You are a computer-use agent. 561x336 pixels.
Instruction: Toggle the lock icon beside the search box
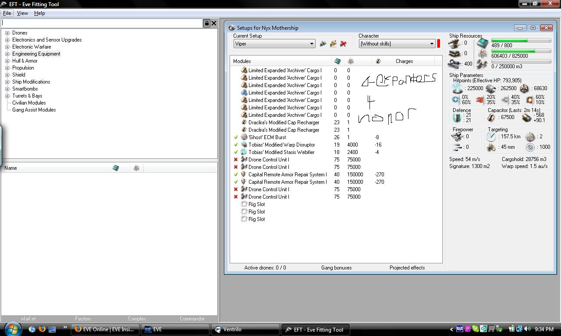click(x=206, y=23)
